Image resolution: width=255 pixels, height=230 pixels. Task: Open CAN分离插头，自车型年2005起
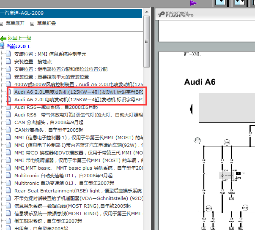(x=49, y=130)
